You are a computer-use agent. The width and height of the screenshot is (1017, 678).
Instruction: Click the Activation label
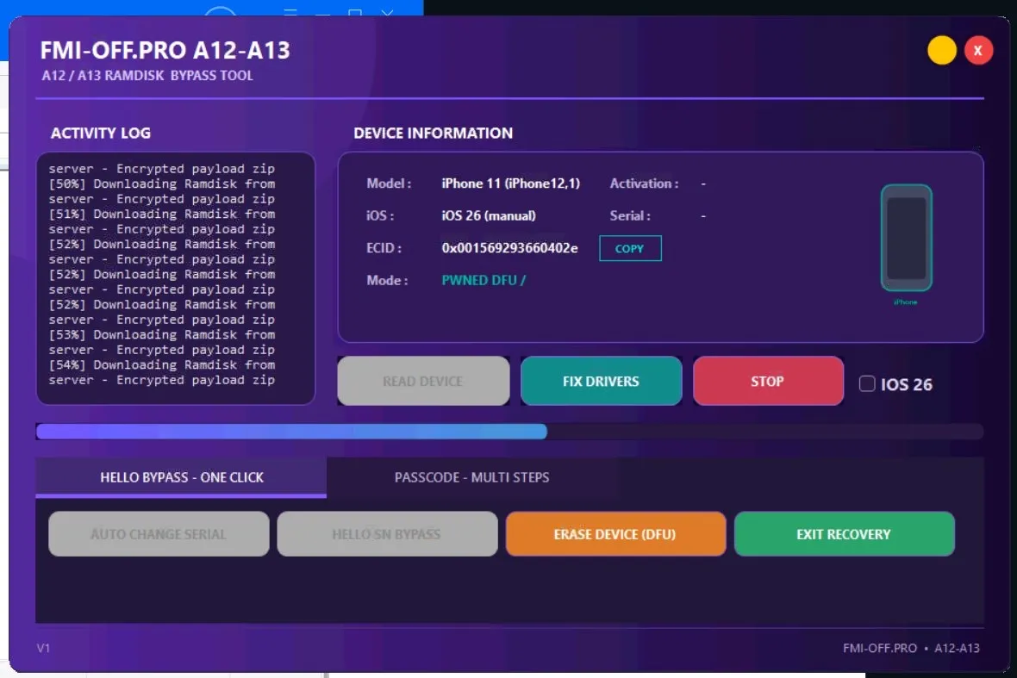(644, 183)
